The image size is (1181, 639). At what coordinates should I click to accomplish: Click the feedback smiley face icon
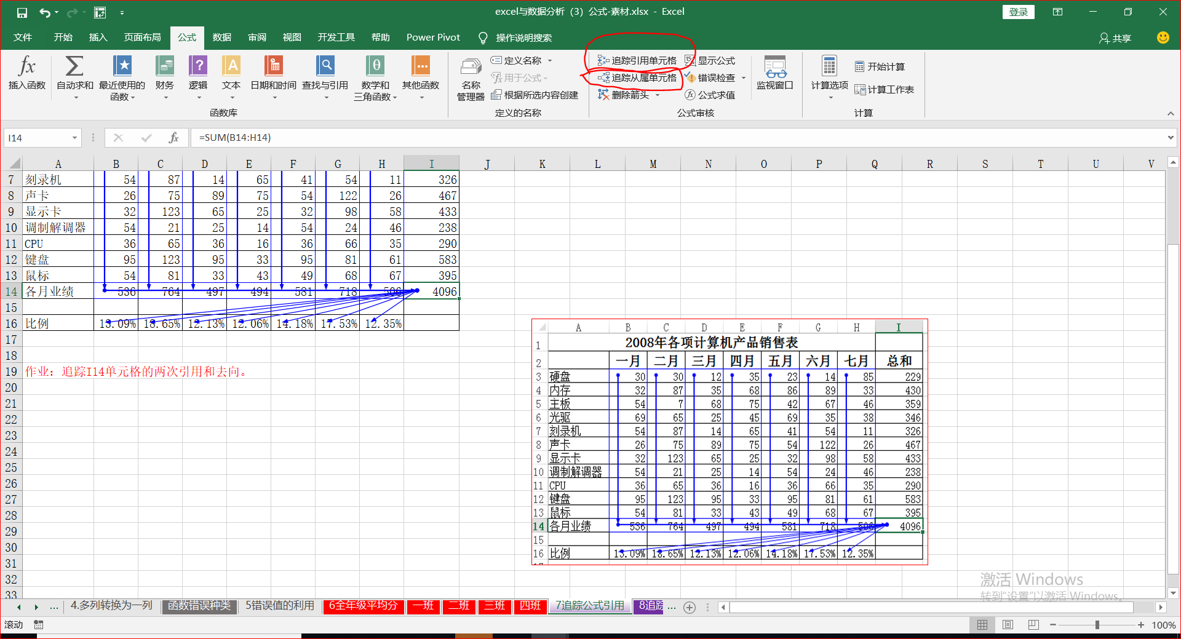1163,38
